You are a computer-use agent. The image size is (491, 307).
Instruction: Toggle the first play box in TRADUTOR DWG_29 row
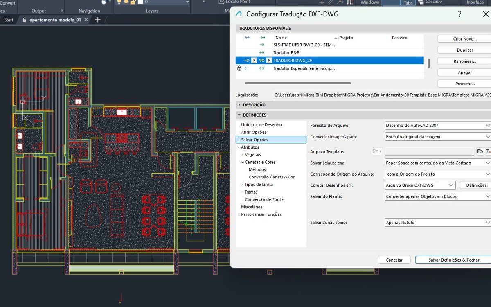[254, 61]
